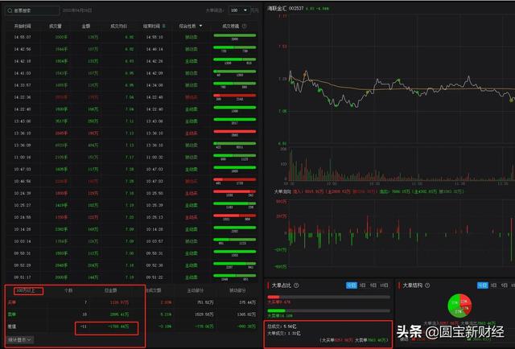Click detail bar of the 14:55:07 row

click(234, 35)
